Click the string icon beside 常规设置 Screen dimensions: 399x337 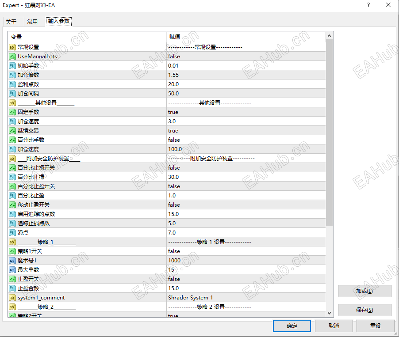[12, 47]
